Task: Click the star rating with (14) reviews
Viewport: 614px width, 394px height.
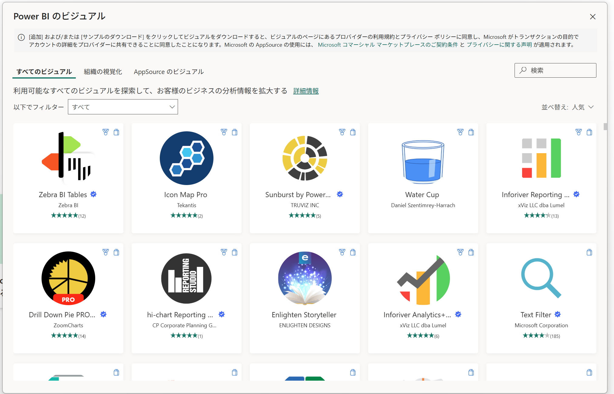Action: click(68, 335)
